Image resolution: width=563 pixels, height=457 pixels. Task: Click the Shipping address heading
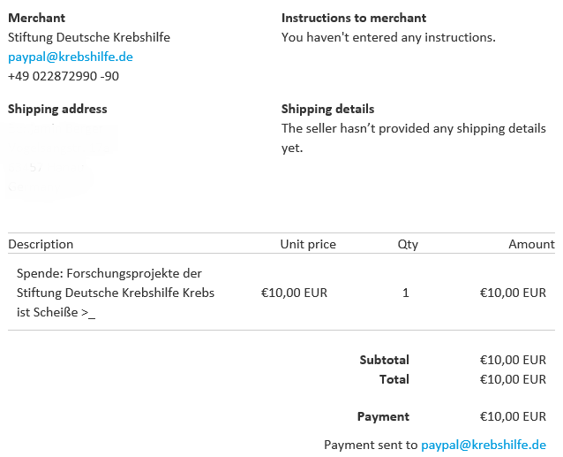point(57,109)
